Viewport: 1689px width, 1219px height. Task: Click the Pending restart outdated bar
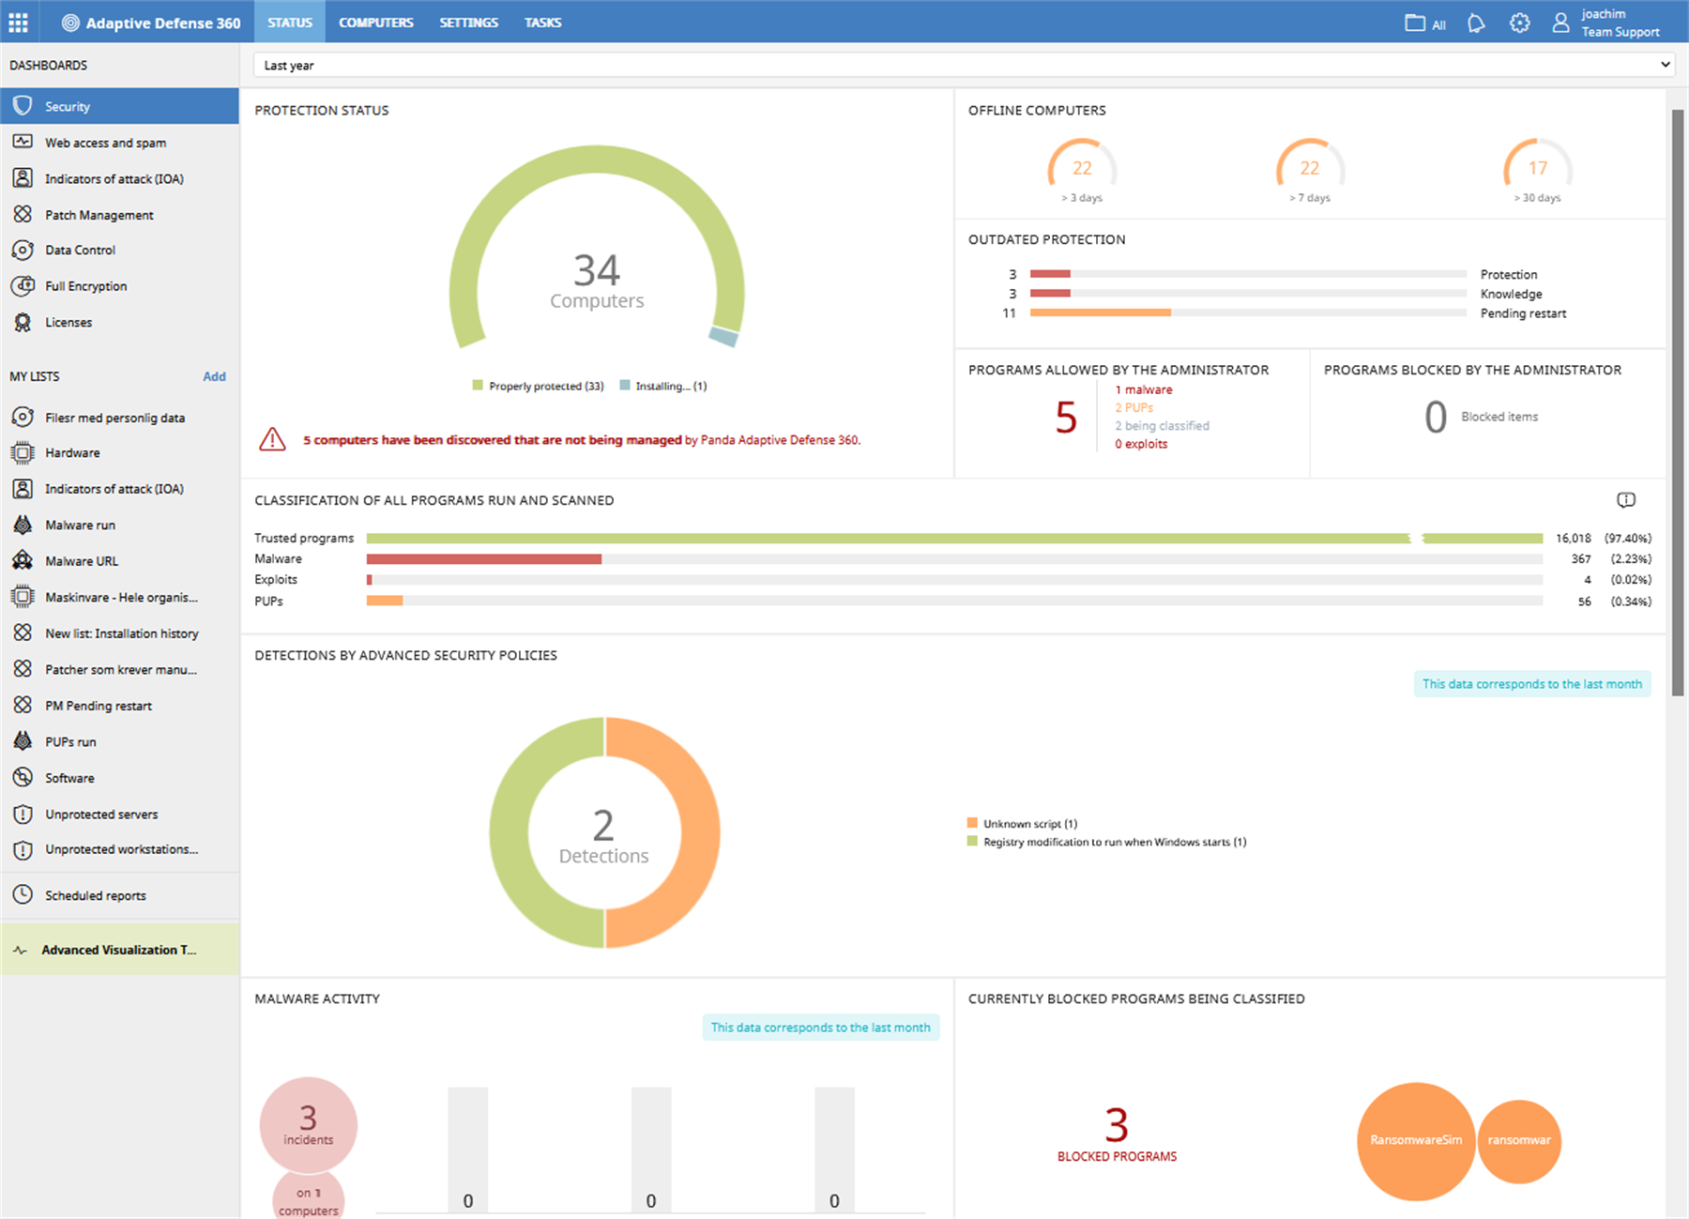click(x=1101, y=312)
